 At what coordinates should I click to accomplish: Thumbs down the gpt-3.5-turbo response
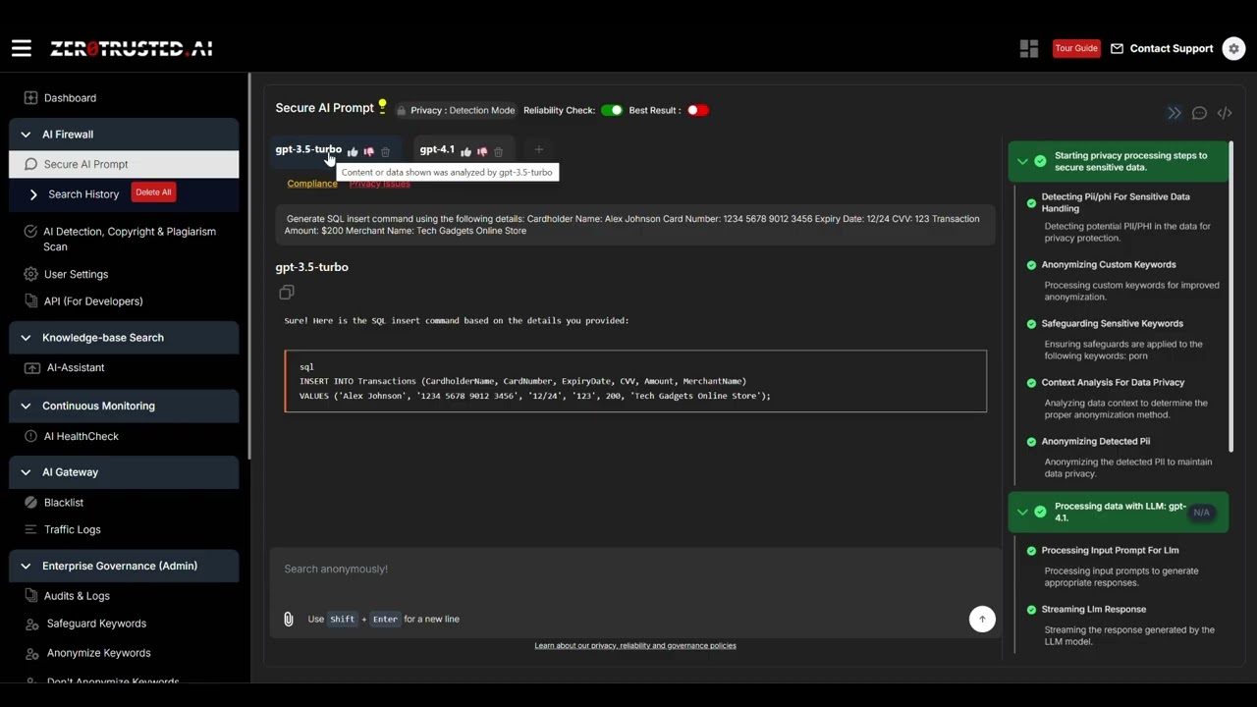point(369,152)
